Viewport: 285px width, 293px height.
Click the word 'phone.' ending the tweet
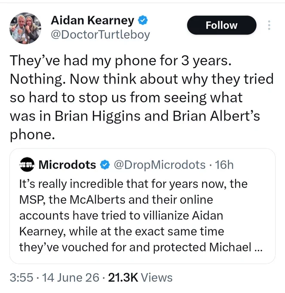(x=32, y=135)
